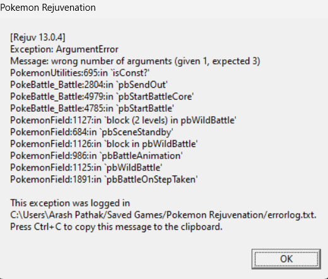The width and height of the screenshot is (328, 279).
Task: Click the wrong number of arguments message
Action: [135, 61]
